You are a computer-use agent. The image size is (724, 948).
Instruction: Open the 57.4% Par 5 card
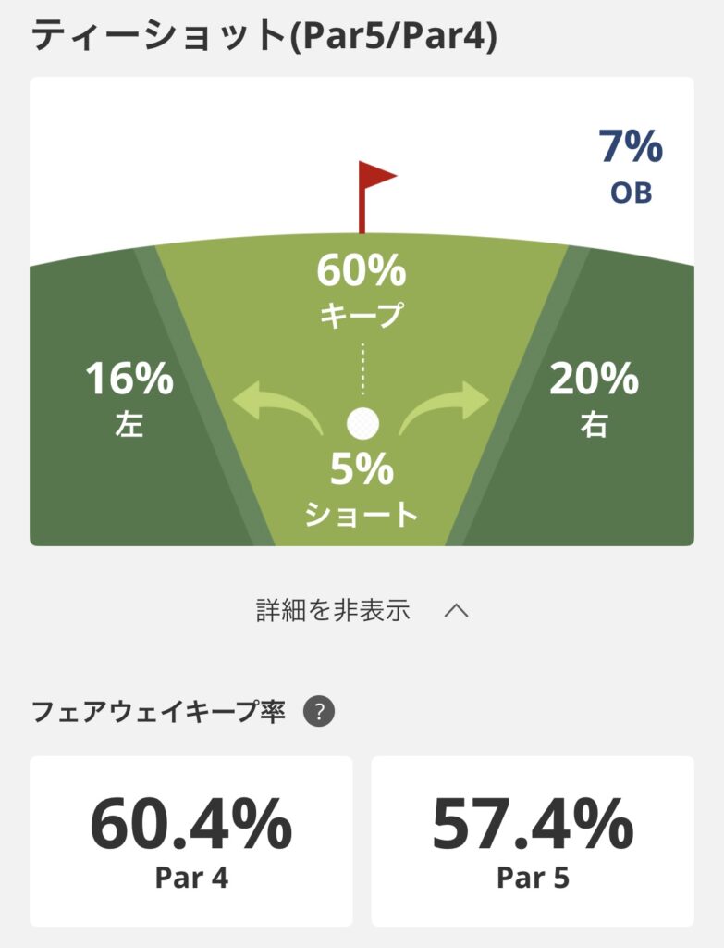click(533, 841)
